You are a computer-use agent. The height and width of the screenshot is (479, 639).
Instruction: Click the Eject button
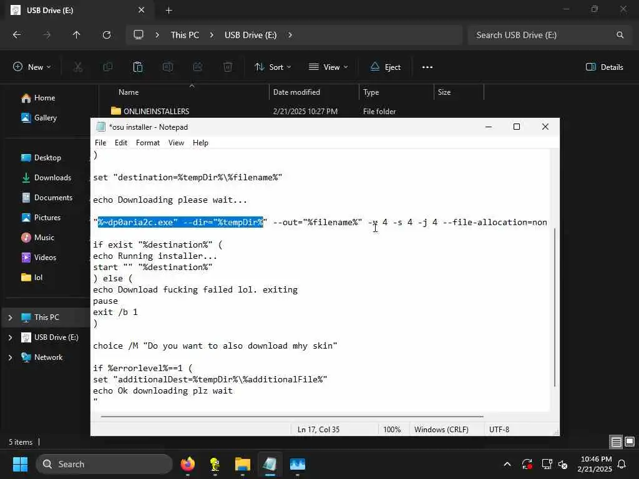coord(386,67)
